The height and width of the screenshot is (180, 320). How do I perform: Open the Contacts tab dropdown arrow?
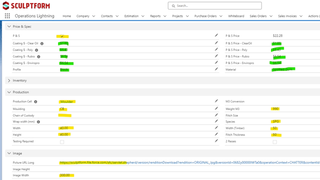tap(117, 16)
